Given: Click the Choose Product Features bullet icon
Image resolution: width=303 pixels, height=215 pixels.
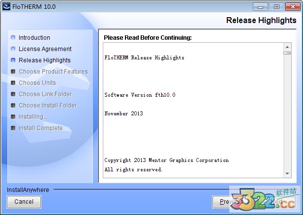Looking at the screenshot, I should (x=13, y=72).
